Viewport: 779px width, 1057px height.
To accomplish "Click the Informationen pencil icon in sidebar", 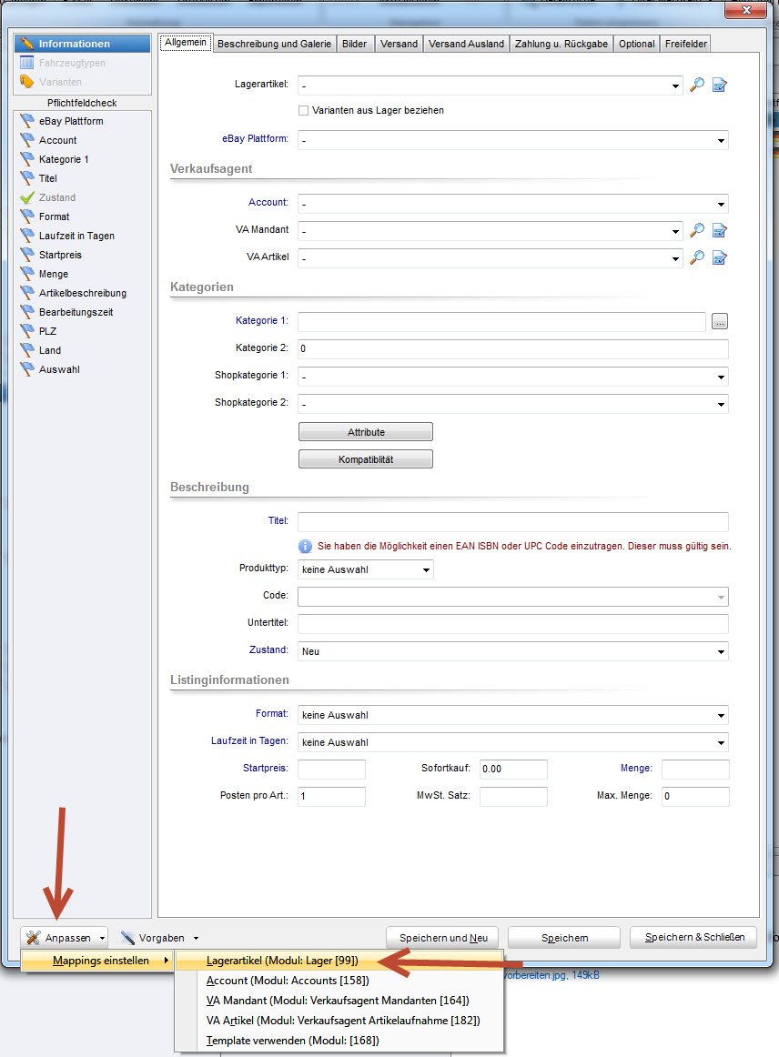I will [27, 44].
